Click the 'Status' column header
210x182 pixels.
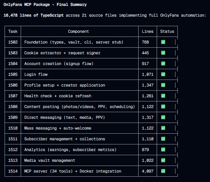[167, 31]
